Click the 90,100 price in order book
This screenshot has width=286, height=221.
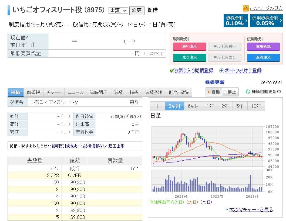point(78,196)
